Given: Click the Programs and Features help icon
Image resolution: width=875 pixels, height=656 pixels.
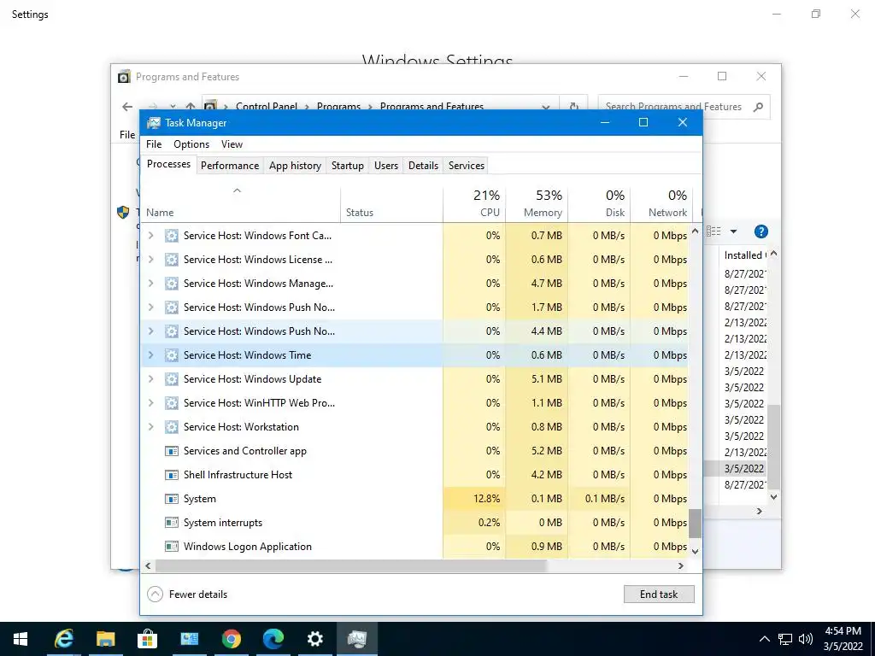Looking at the screenshot, I should (x=760, y=231).
